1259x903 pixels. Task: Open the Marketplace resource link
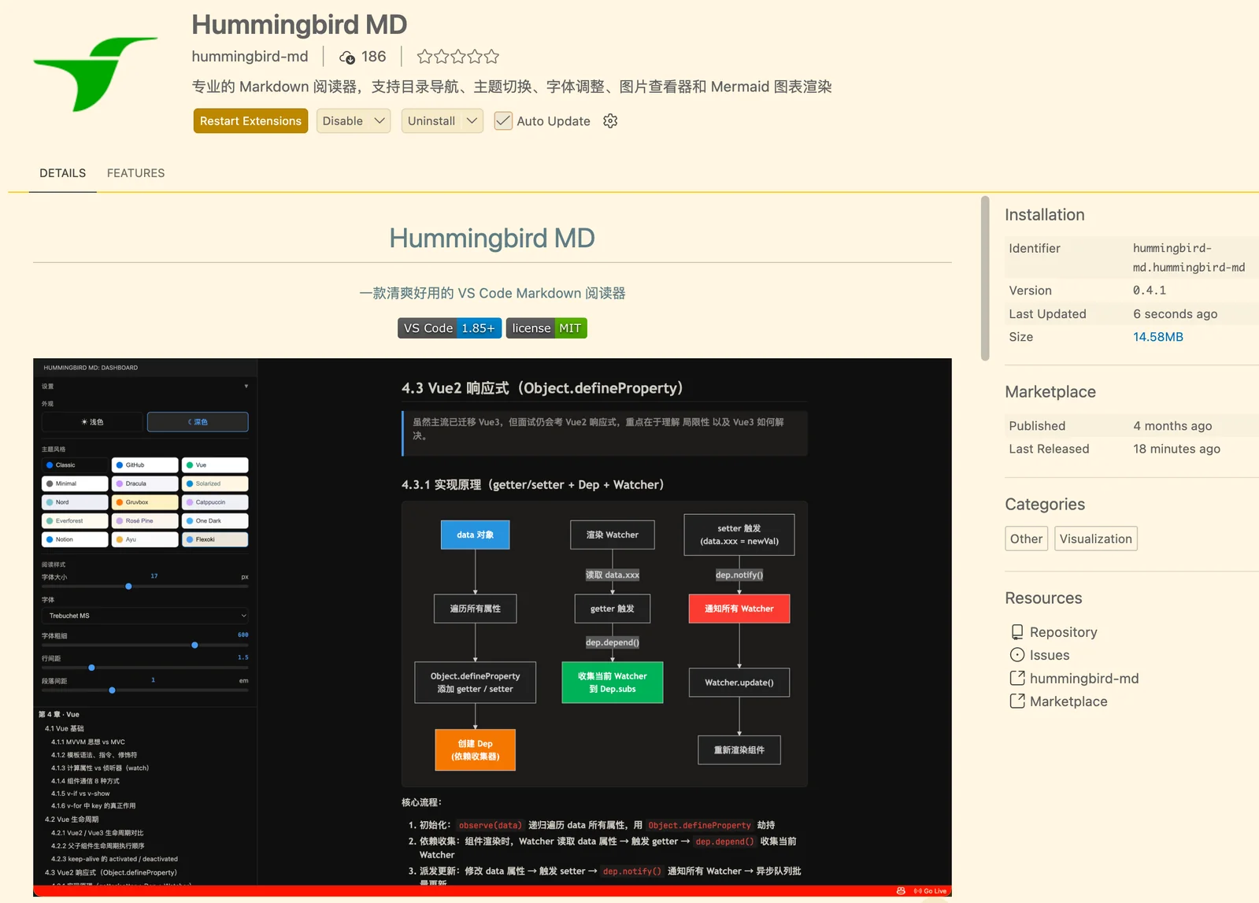click(1068, 701)
